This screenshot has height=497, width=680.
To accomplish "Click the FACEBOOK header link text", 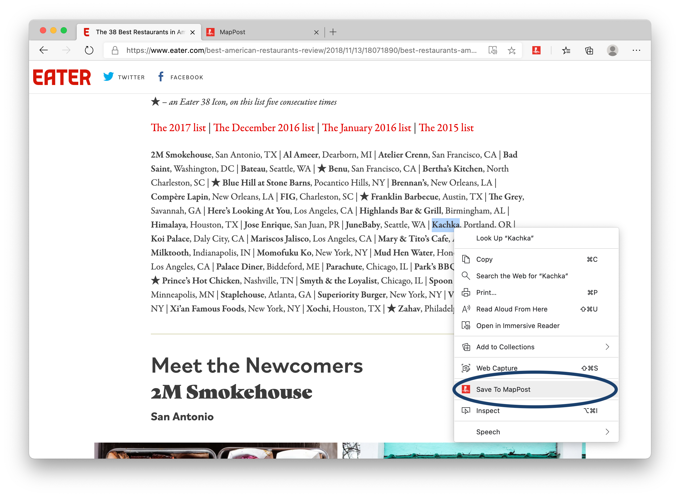I will click(187, 77).
